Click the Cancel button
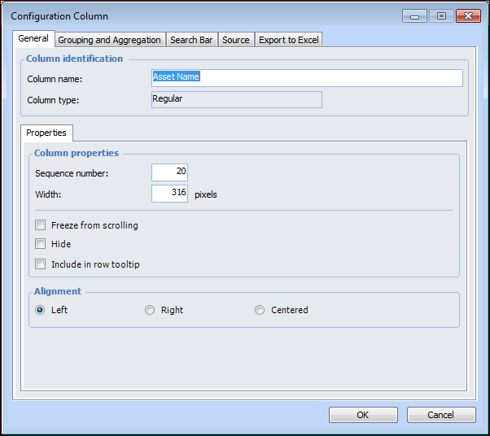 pyautogui.click(x=440, y=415)
